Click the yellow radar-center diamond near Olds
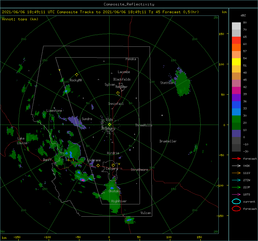Screen dimensions: 258x241 pos(110,125)
